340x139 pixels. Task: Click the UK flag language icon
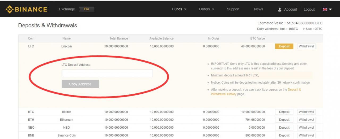pyautogui.click(x=325, y=9)
